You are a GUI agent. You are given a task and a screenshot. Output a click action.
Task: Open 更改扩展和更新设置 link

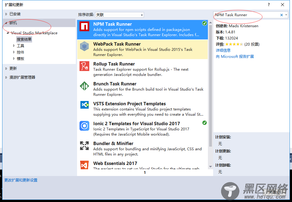coord(21,180)
